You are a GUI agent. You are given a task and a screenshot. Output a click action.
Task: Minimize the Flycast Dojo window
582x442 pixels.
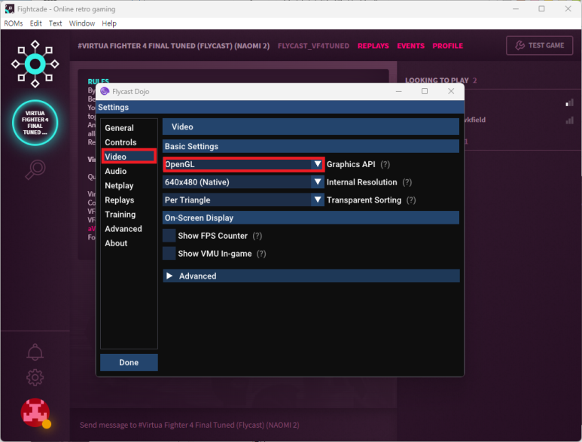tap(398, 91)
